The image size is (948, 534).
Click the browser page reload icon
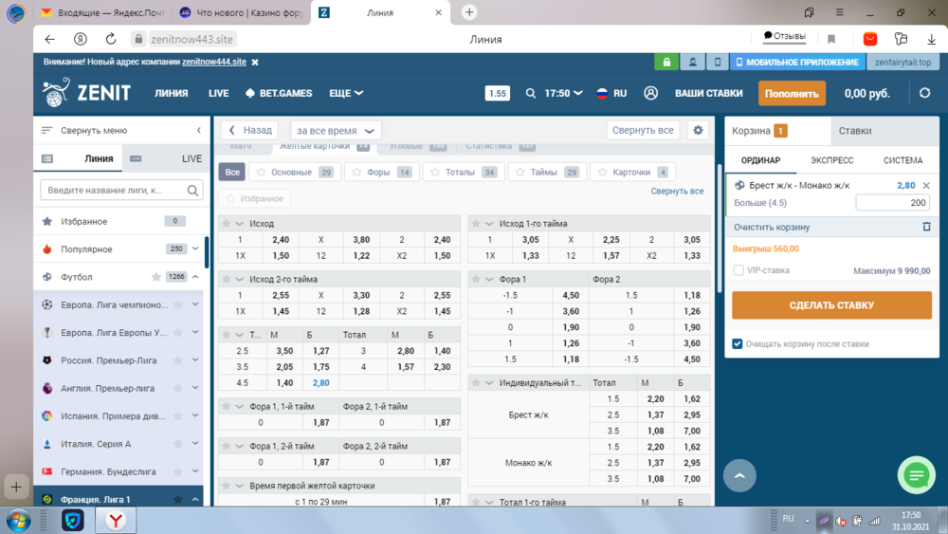tap(111, 39)
